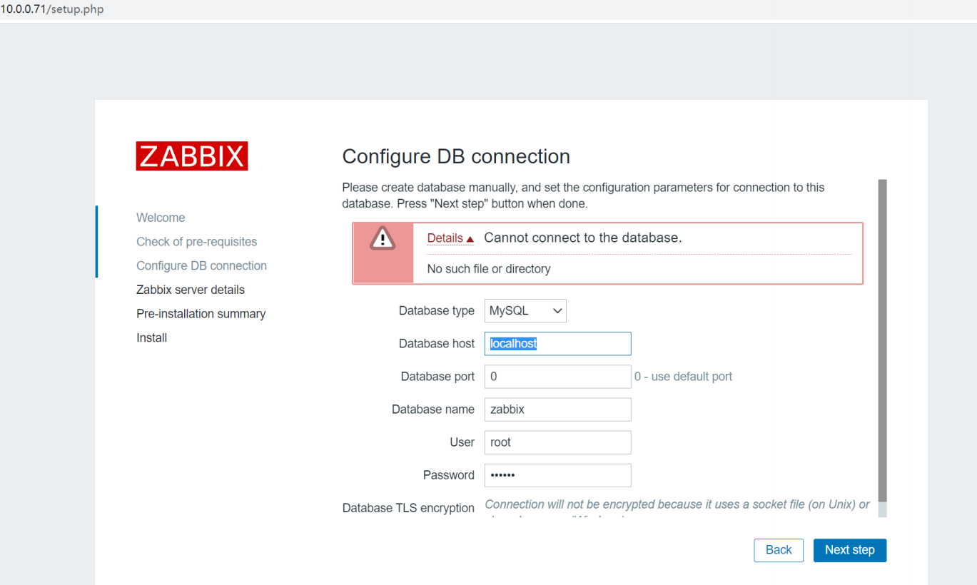Click the 'Database port' label
977x585 pixels.
coord(437,377)
